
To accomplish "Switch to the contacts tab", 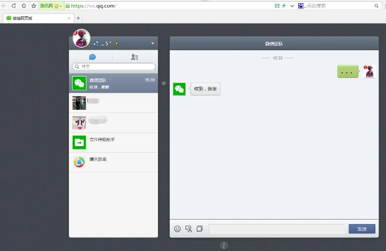I will point(135,56).
